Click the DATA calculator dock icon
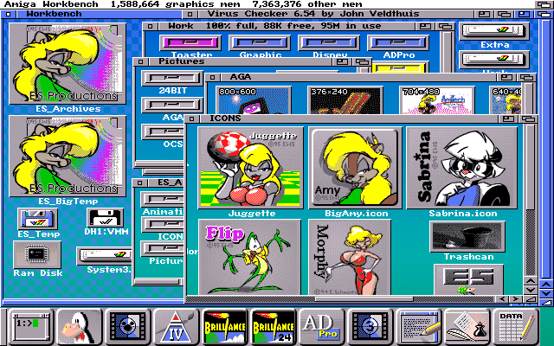554x346 pixels. pos(514,326)
